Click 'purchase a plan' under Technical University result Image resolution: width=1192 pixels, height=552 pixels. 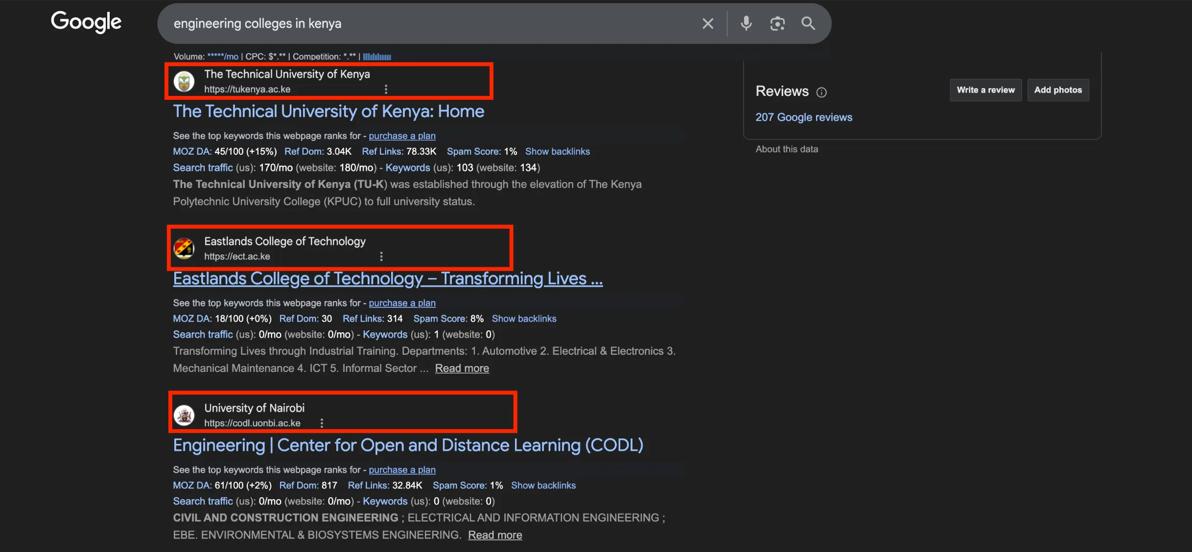[x=402, y=136]
